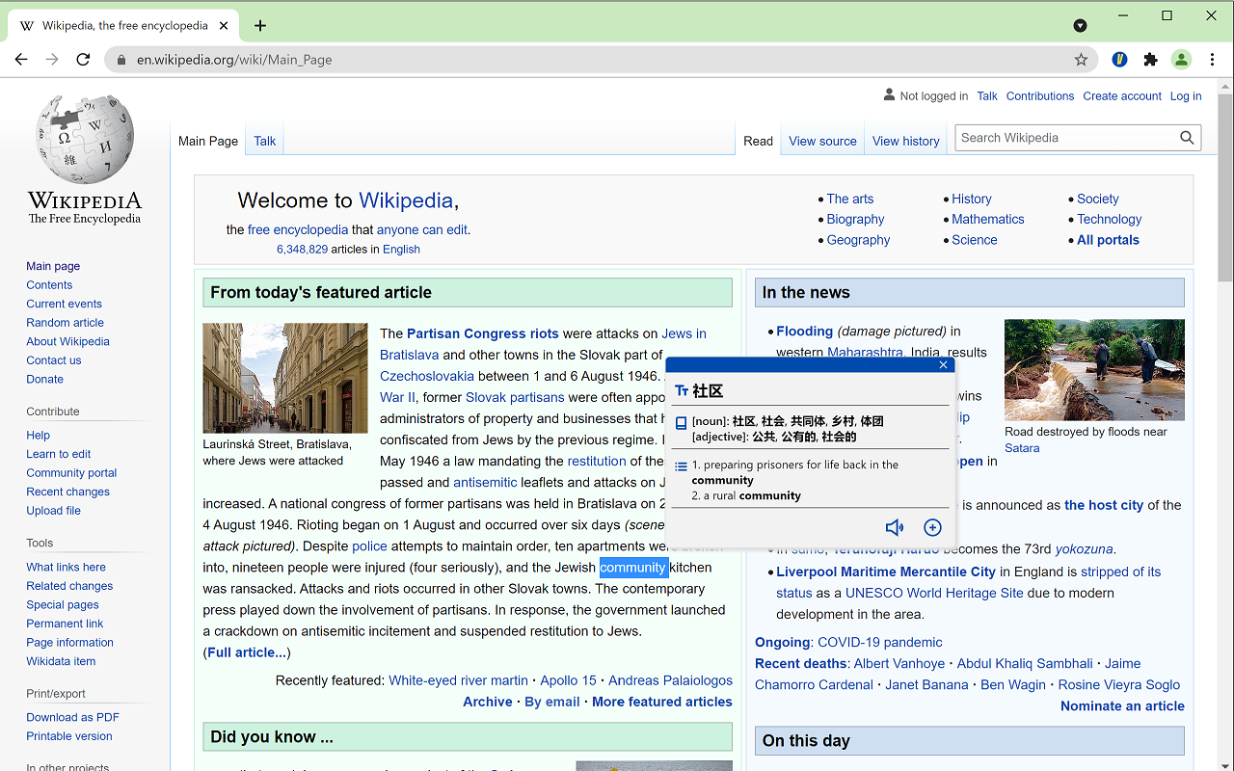Open More featured articles link
This screenshot has width=1234, height=771.
[662, 702]
